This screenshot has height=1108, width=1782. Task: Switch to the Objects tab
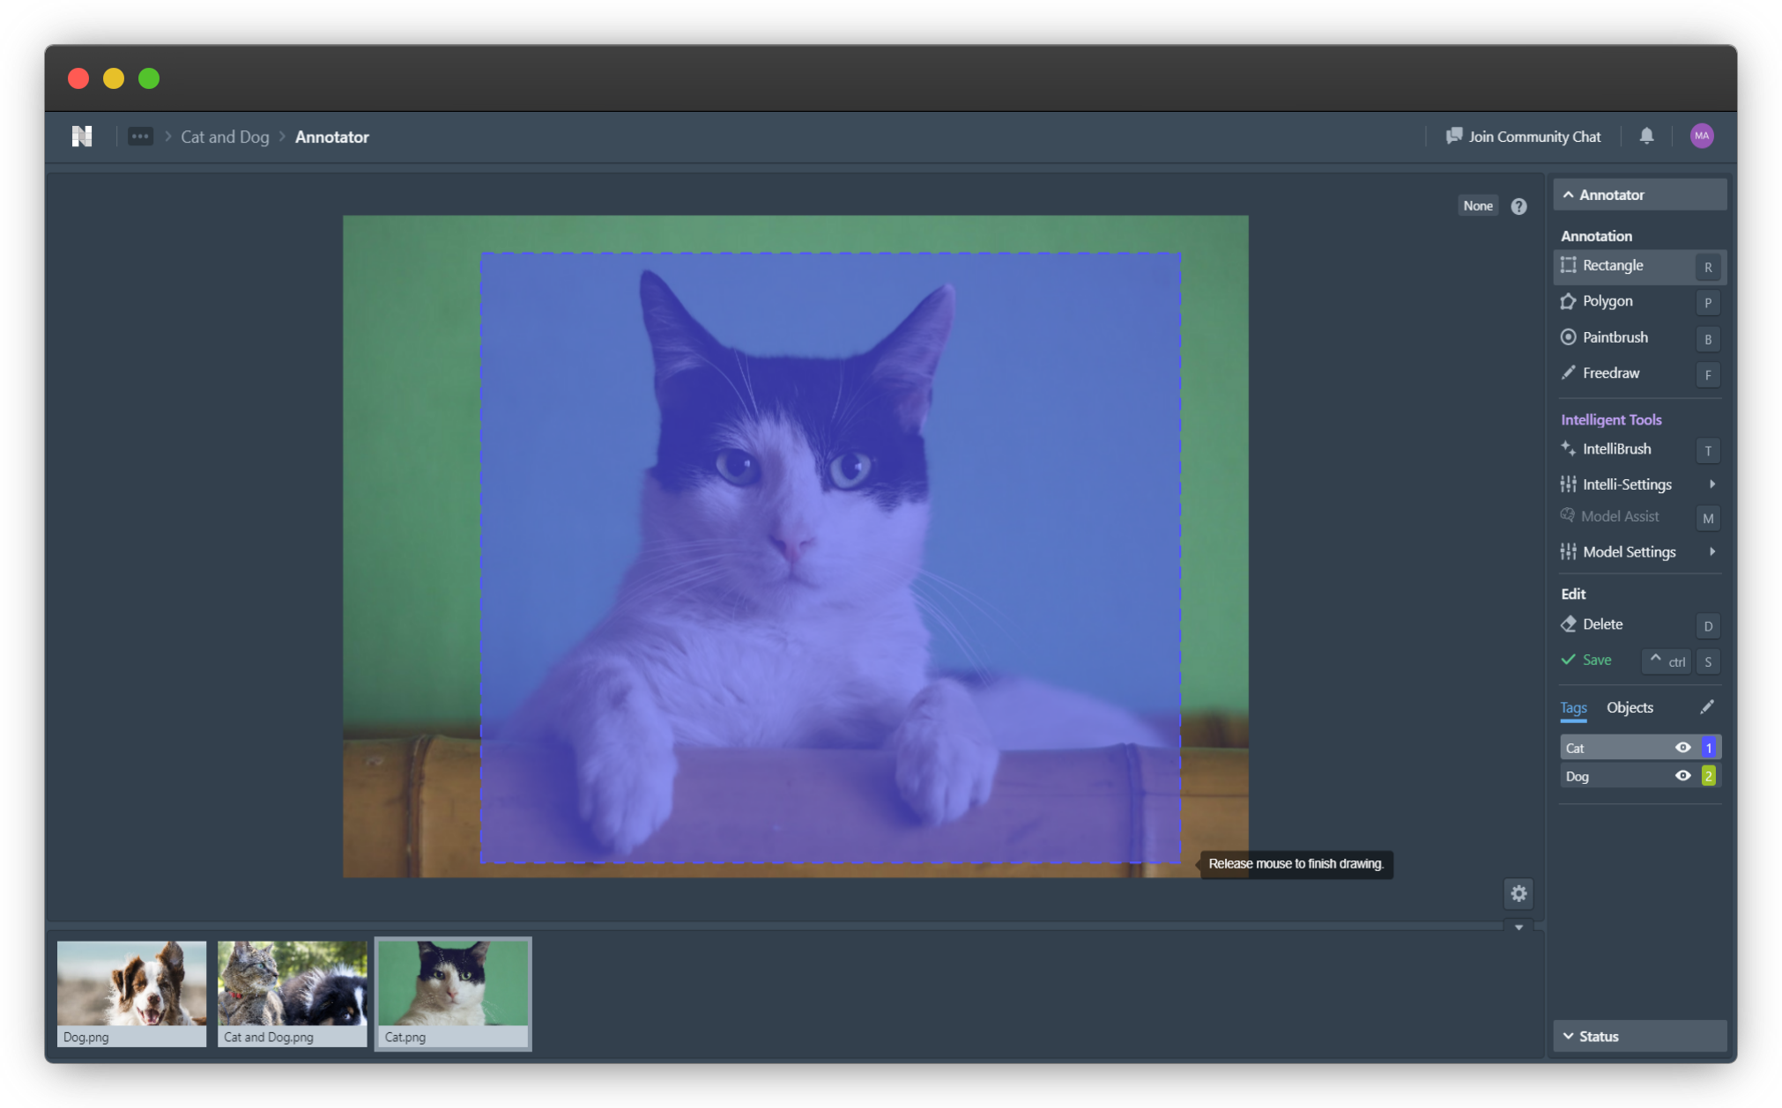1630,707
